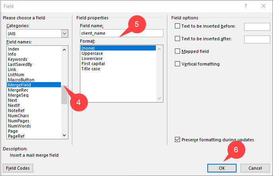
Task: Click the Field name text box
Action: (x=121, y=33)
